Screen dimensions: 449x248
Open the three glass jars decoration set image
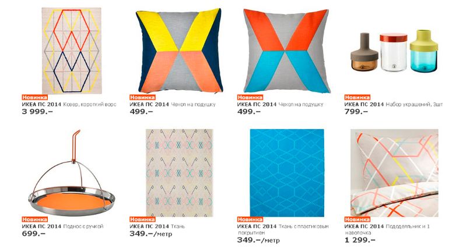(x=394, y=51)
